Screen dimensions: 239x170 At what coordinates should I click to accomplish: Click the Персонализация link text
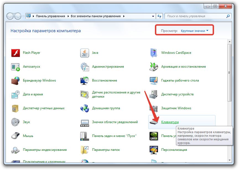pos(174,150)
